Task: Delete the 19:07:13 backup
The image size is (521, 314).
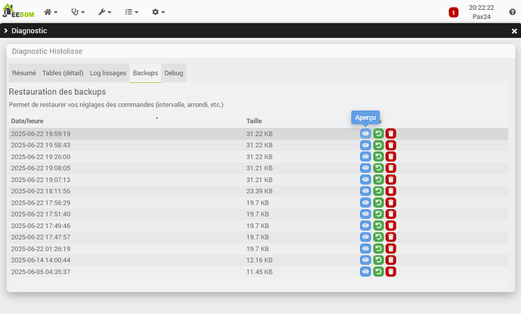Action: 391,180
